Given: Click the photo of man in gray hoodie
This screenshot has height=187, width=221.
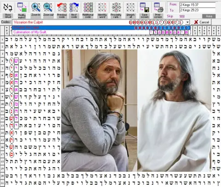Looking at the screenshot, I should 99,110.
